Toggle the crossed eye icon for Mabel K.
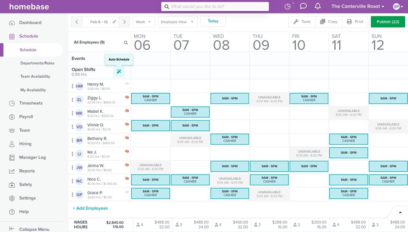408x232 pixels. (127, 111)
